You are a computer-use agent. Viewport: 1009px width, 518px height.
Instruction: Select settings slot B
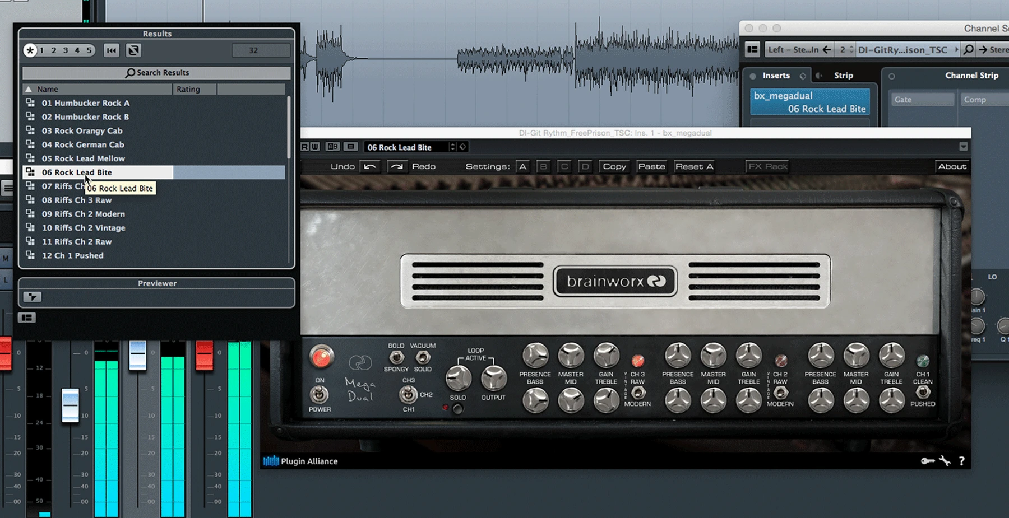click(543, 166)
